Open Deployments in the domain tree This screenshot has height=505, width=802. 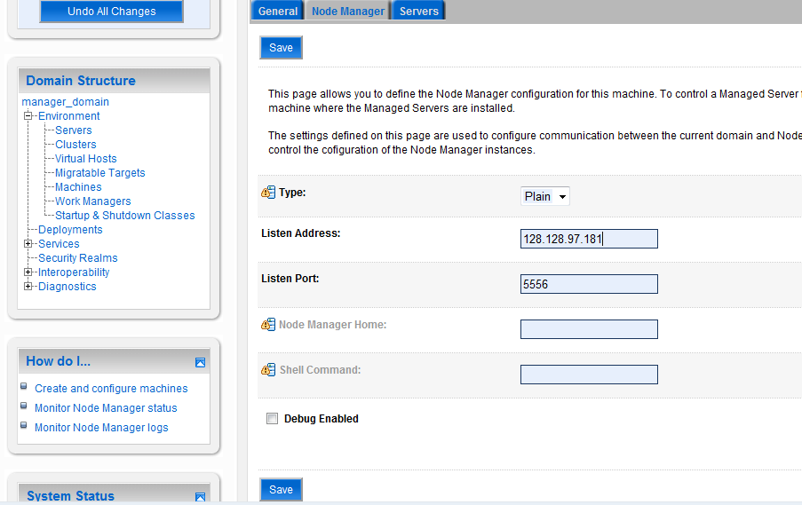pyautogui.click(x=70, y=230)
